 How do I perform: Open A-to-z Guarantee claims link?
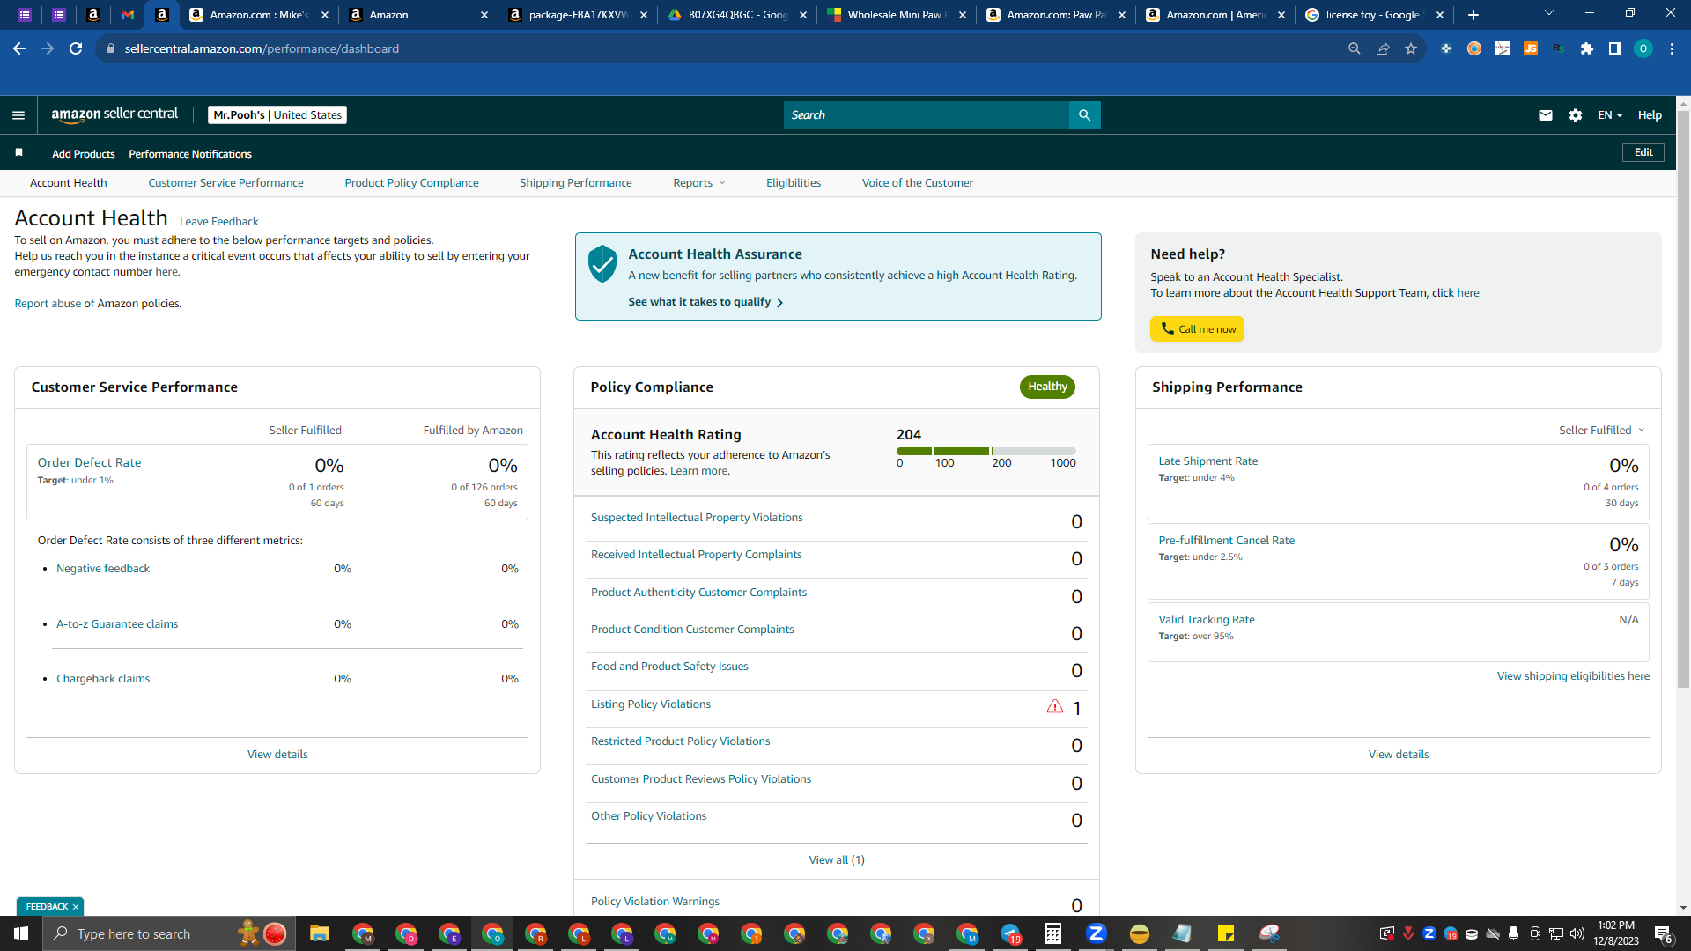click(x=117, y=624)
